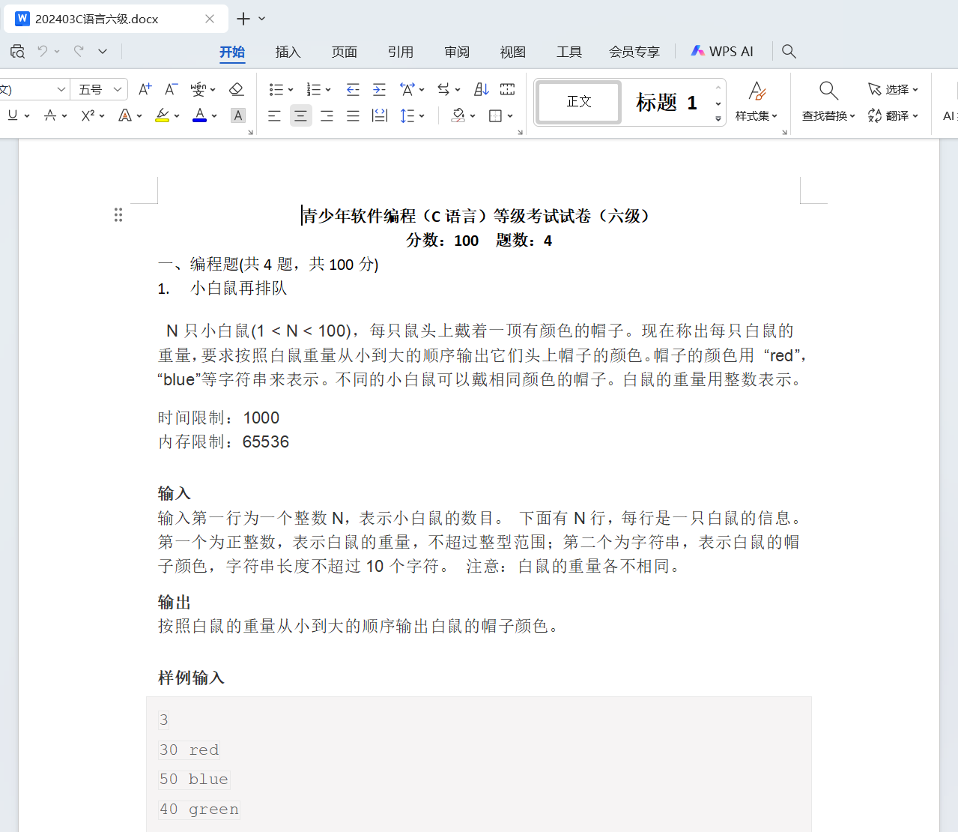Viewport: 958px width, 832px height.
Task: Open 查找替换 find and replace
Action: tap(828, 101)
